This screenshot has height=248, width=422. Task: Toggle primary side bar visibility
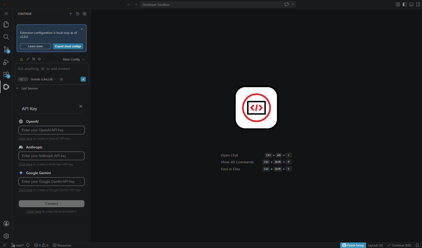[405, 4]
